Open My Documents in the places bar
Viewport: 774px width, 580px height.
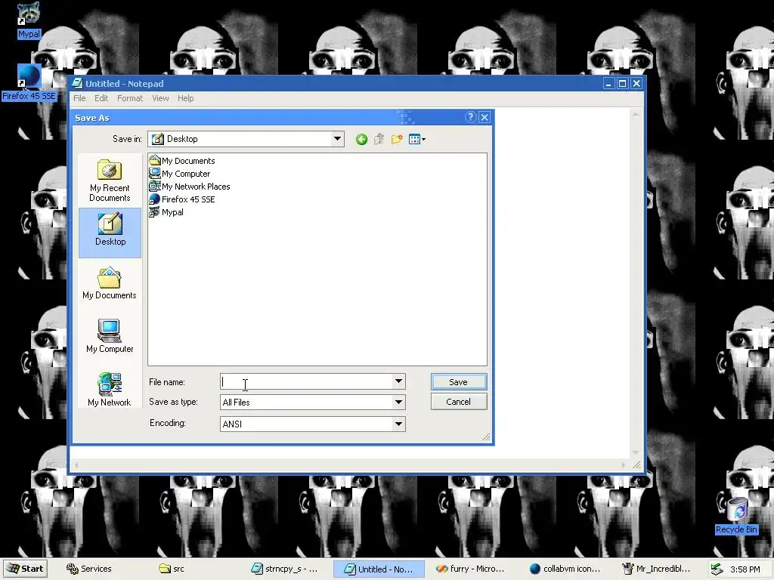(110, 284)
